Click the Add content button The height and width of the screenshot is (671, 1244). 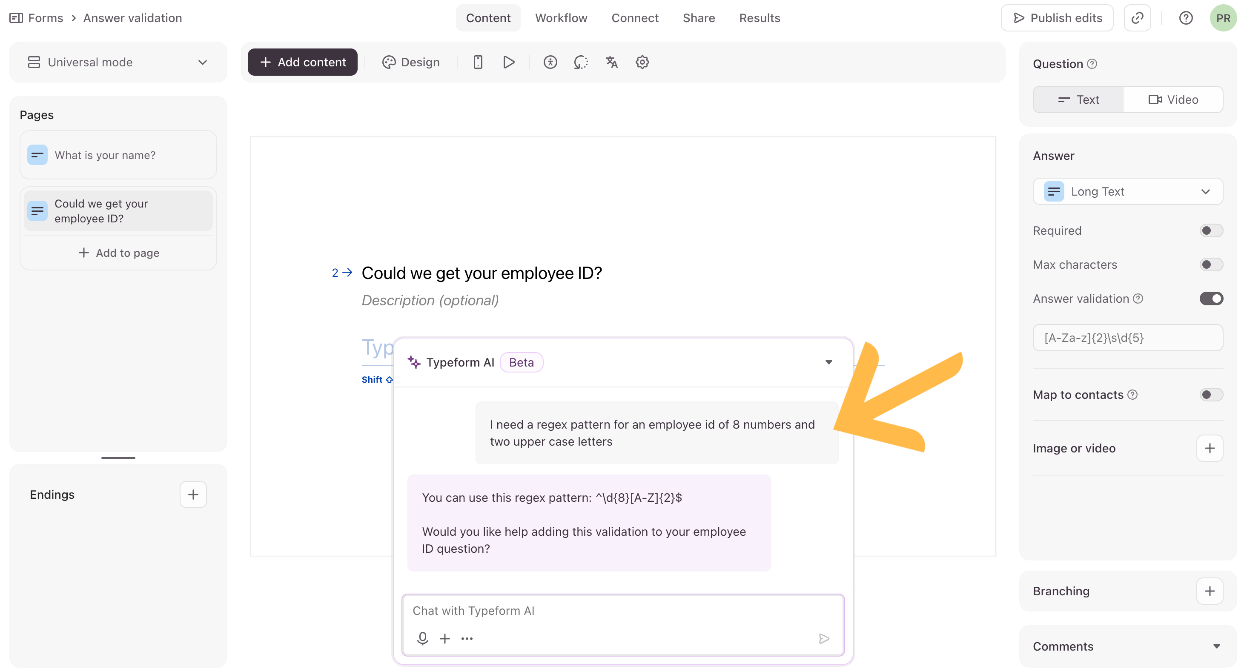302,62
